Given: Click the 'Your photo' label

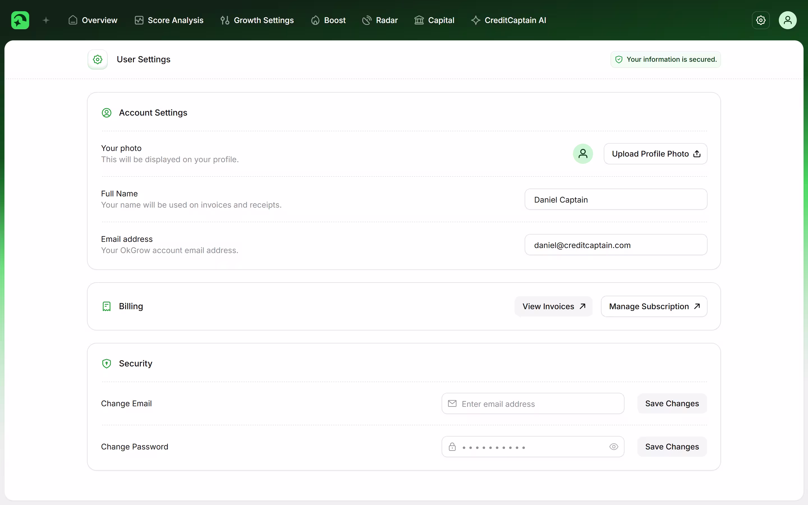Looking at the screenshot, I should [x=121, y=148].
